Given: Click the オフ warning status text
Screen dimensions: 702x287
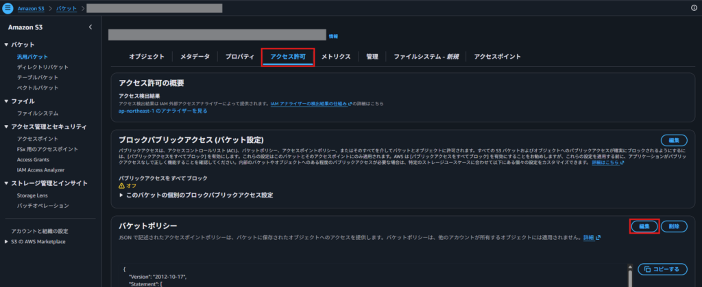Looking at the screenshot, I should click(131, 186).
